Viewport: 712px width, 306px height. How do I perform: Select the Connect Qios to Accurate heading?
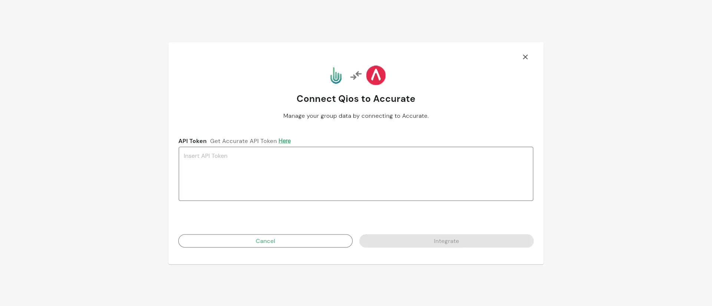click(356, 99)
